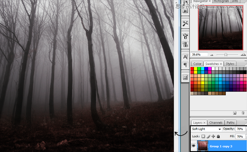Screen dimensions: 247x152
Task: Enable Lock all padlock icon
Action: tap(218, 136)
